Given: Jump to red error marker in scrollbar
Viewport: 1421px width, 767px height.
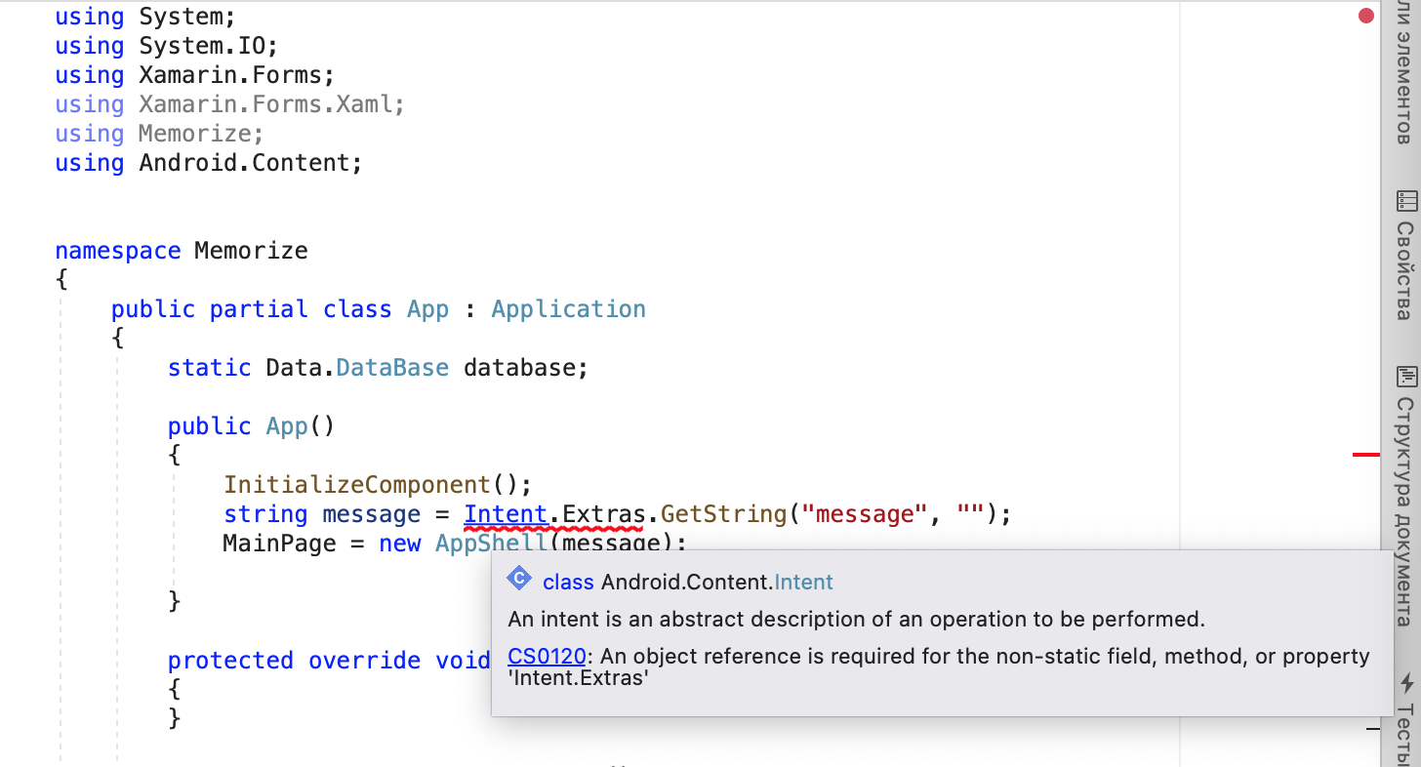Looking at the screenshot, I should coord(1365,455).
